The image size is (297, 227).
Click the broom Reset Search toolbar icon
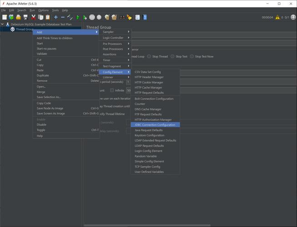click(129, 17)
